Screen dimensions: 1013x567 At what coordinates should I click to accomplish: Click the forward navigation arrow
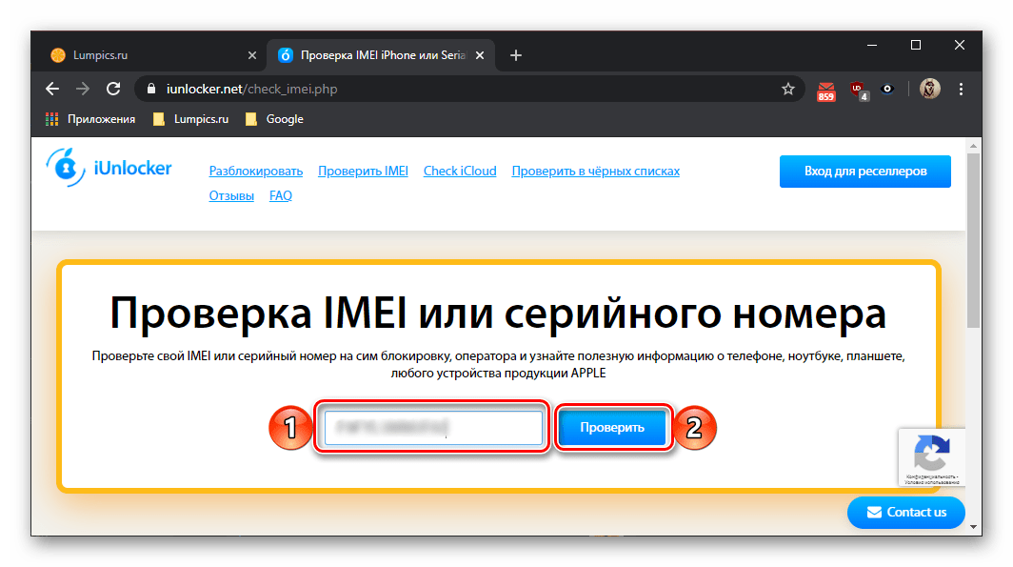coord(83,90)
